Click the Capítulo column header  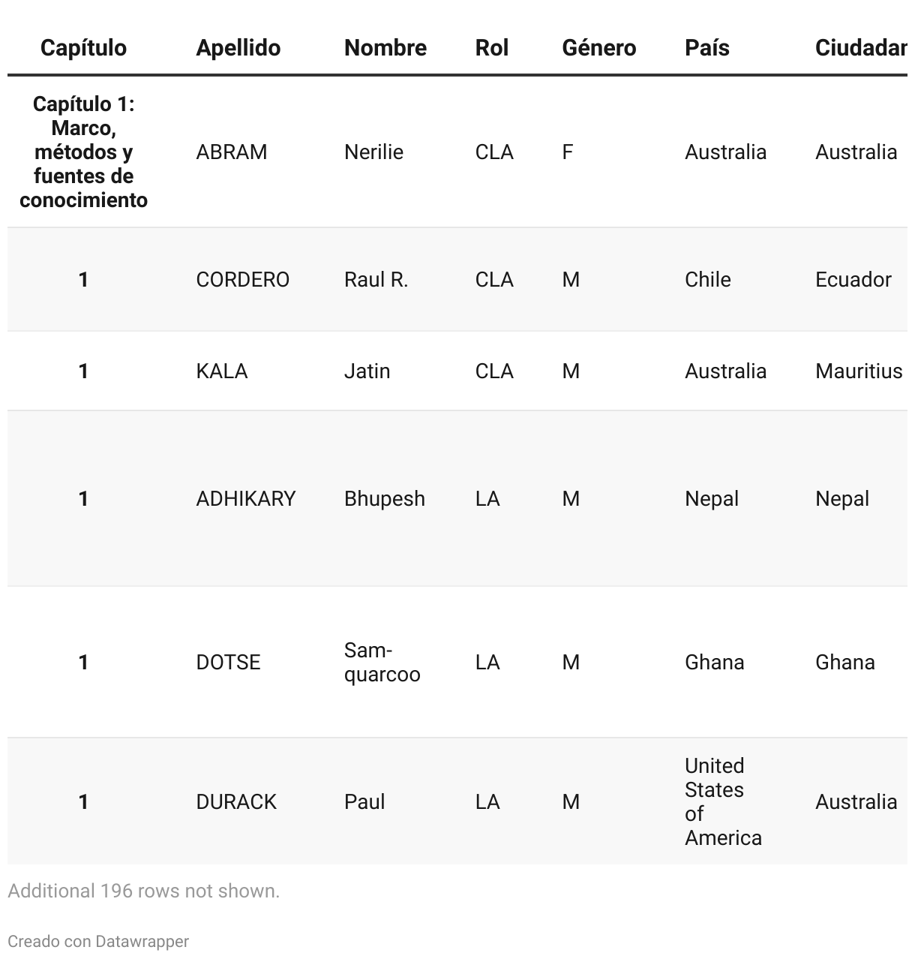tap(83, 48)
